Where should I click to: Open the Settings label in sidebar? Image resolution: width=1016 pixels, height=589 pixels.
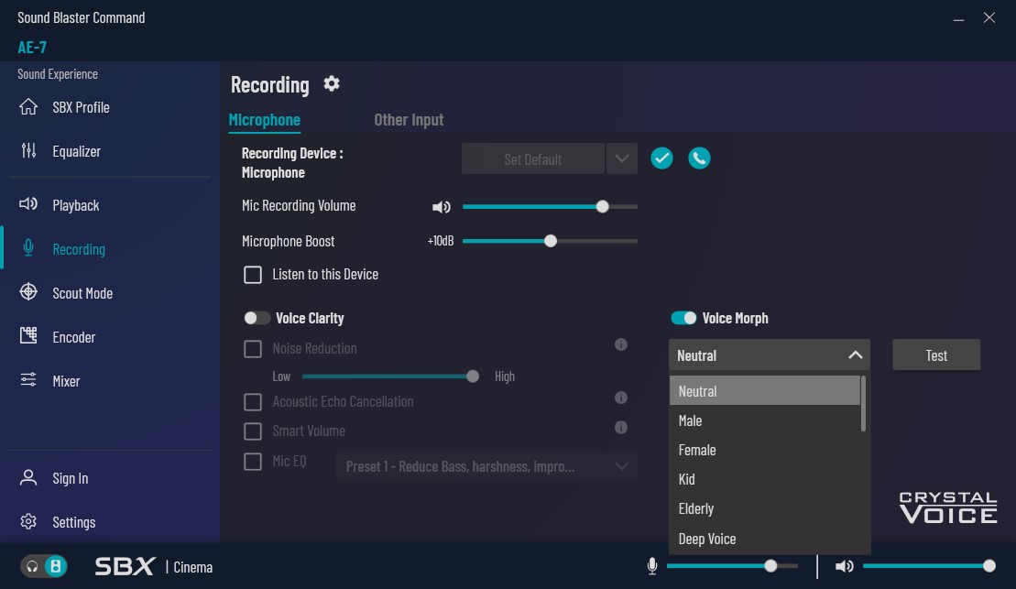point(74,522)
